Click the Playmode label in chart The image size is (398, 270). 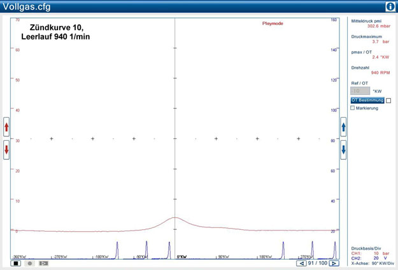coord(273,23)
